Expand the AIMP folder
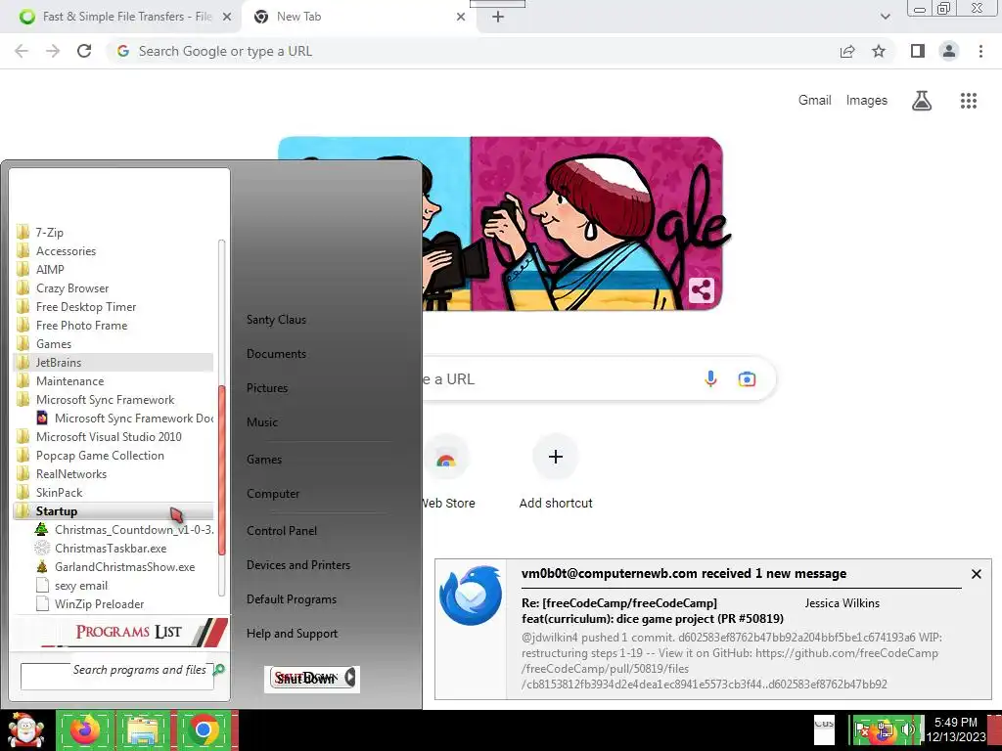 coord(114,270)
